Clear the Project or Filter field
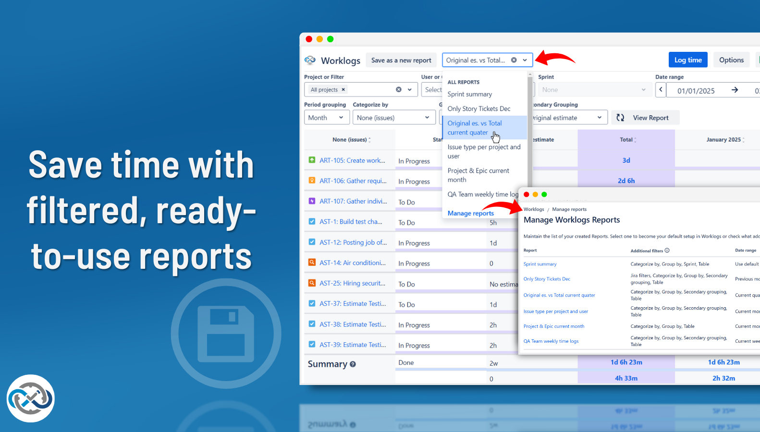The height and width of the screenshot is (432, 760). coord(399,90)
